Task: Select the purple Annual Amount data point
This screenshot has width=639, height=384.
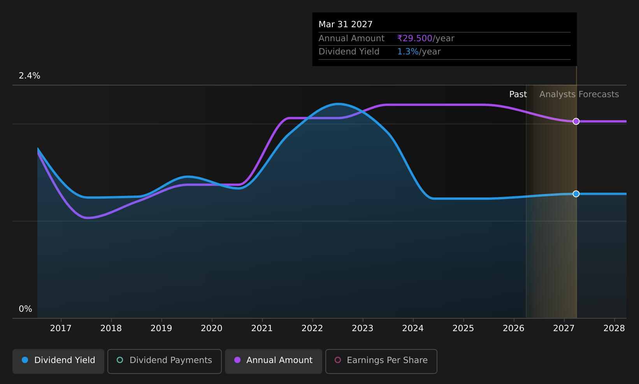Action: [576, 121]
